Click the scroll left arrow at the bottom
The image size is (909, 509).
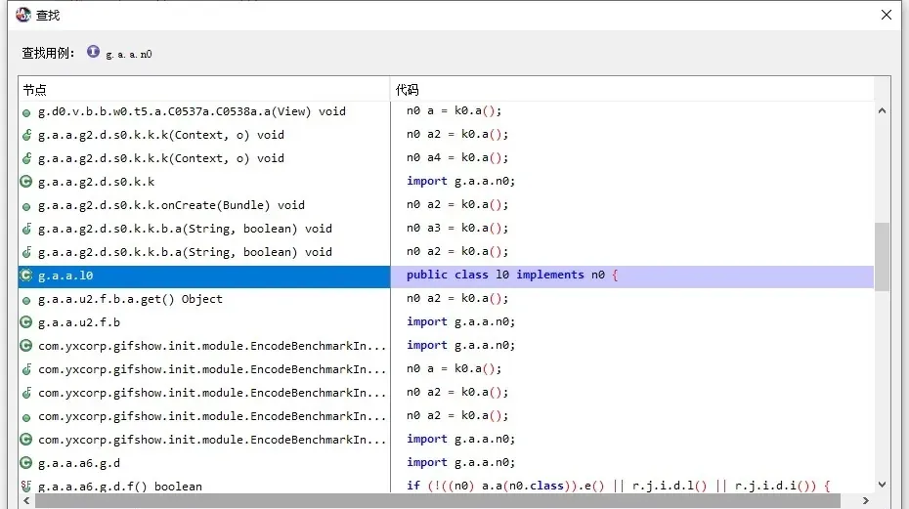pyautogui.click(x=26, y=500)
